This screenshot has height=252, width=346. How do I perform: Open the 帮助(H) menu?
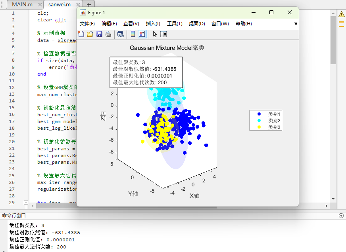244,24
